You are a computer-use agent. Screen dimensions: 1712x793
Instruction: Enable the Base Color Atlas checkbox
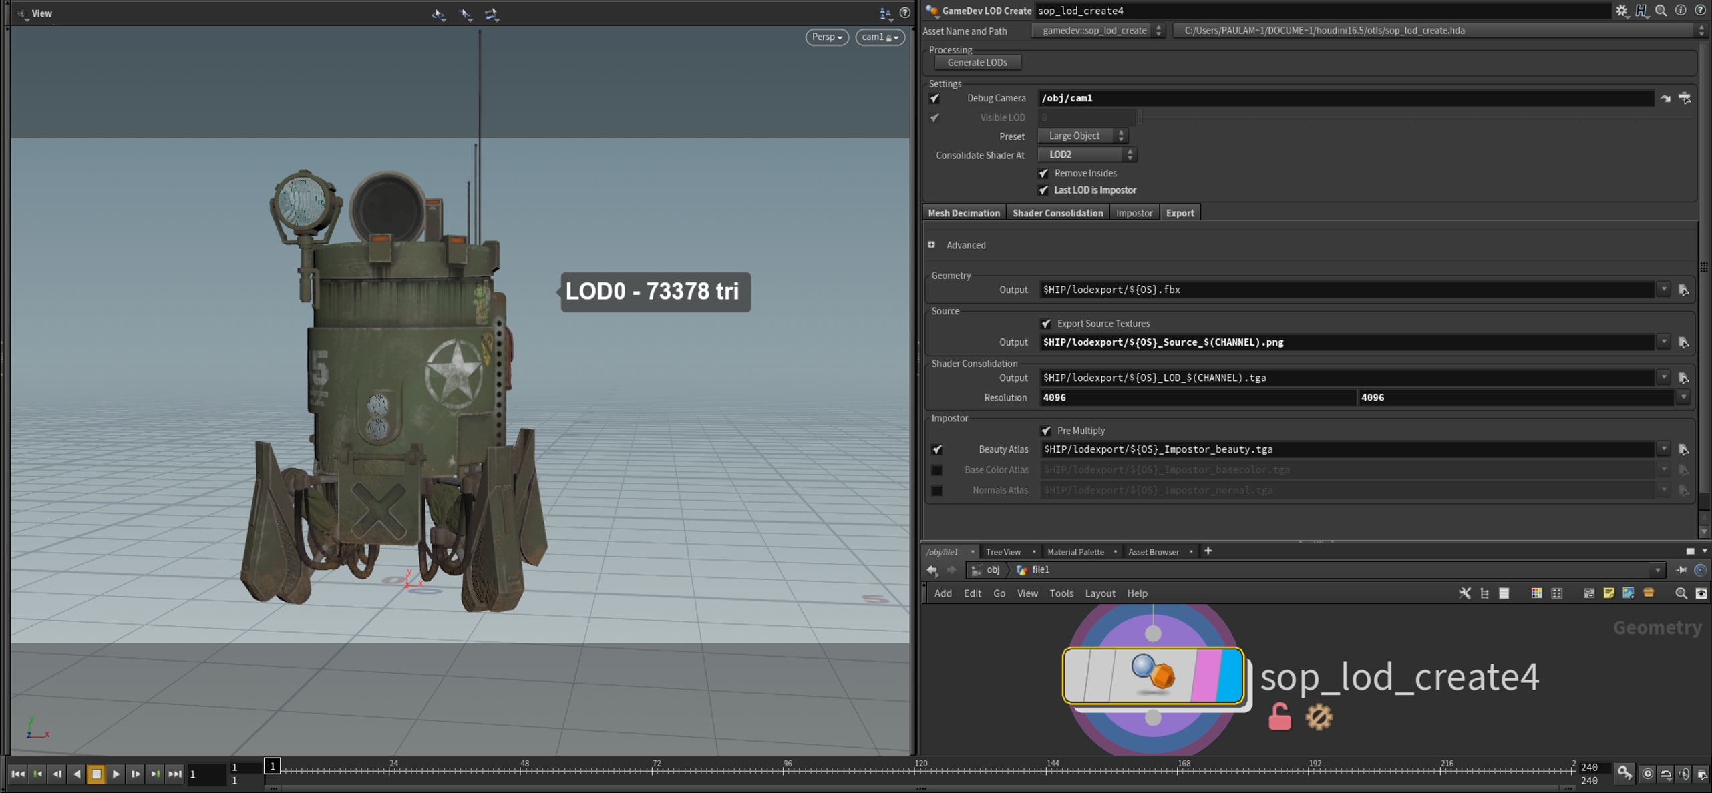(x=937, y=471)
